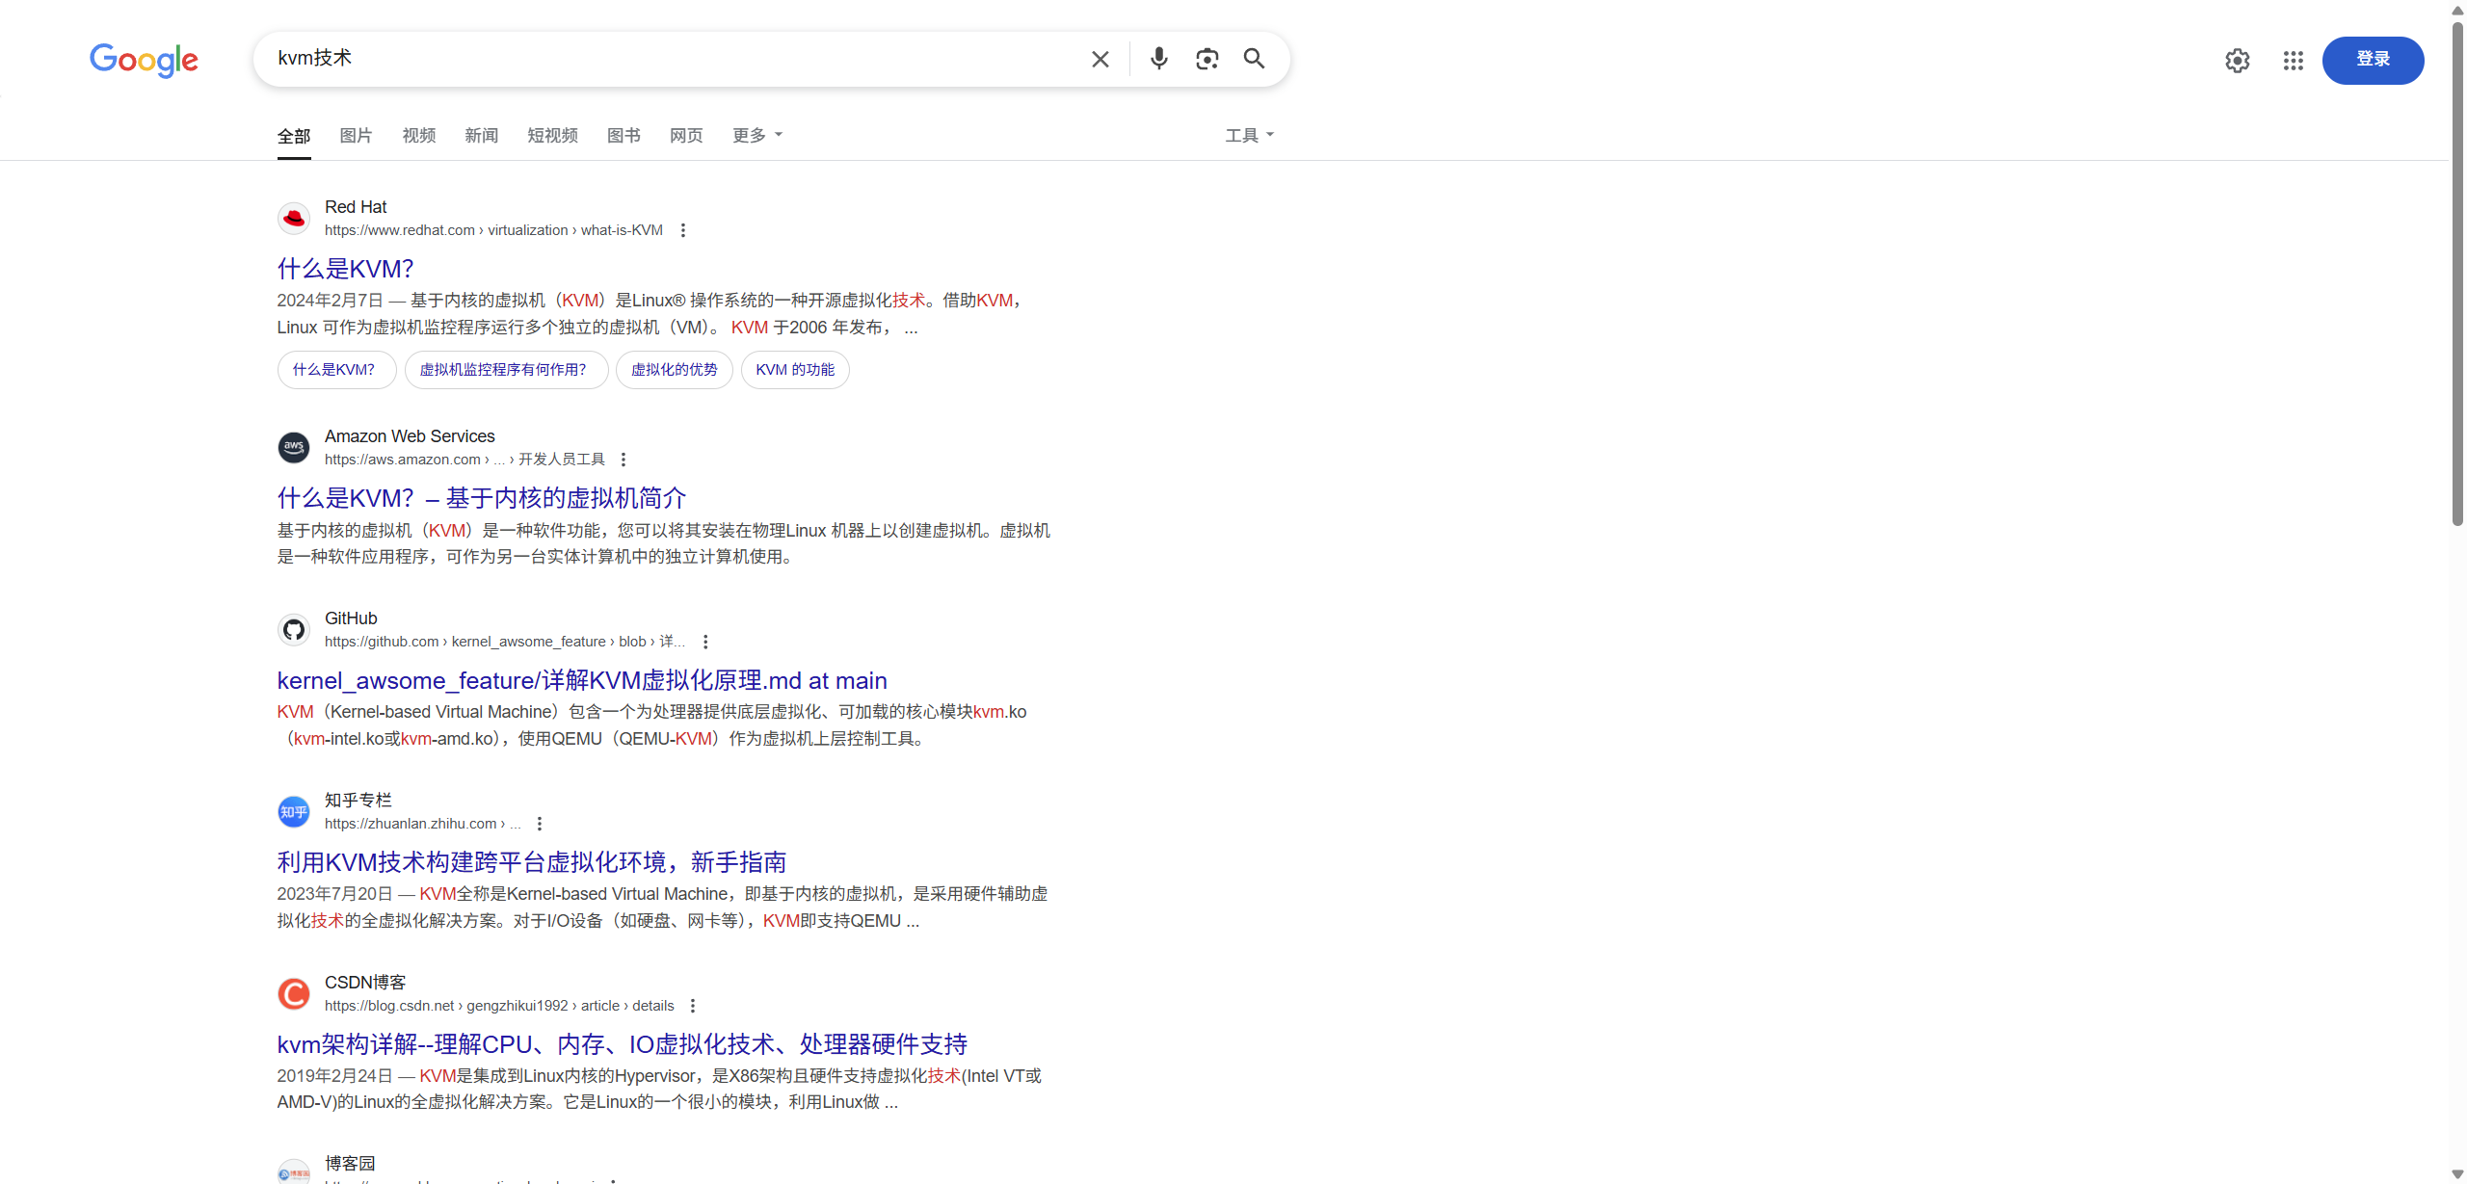This screenshot has width=2467, height=1184.
Task: Open three-dot menu for 知乎专栏 result
Action: [x=540, y=824]
